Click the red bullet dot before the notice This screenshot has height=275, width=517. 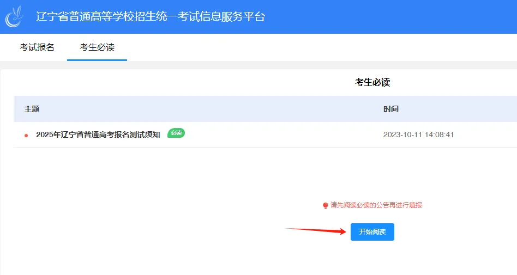[x=26, y=136]
